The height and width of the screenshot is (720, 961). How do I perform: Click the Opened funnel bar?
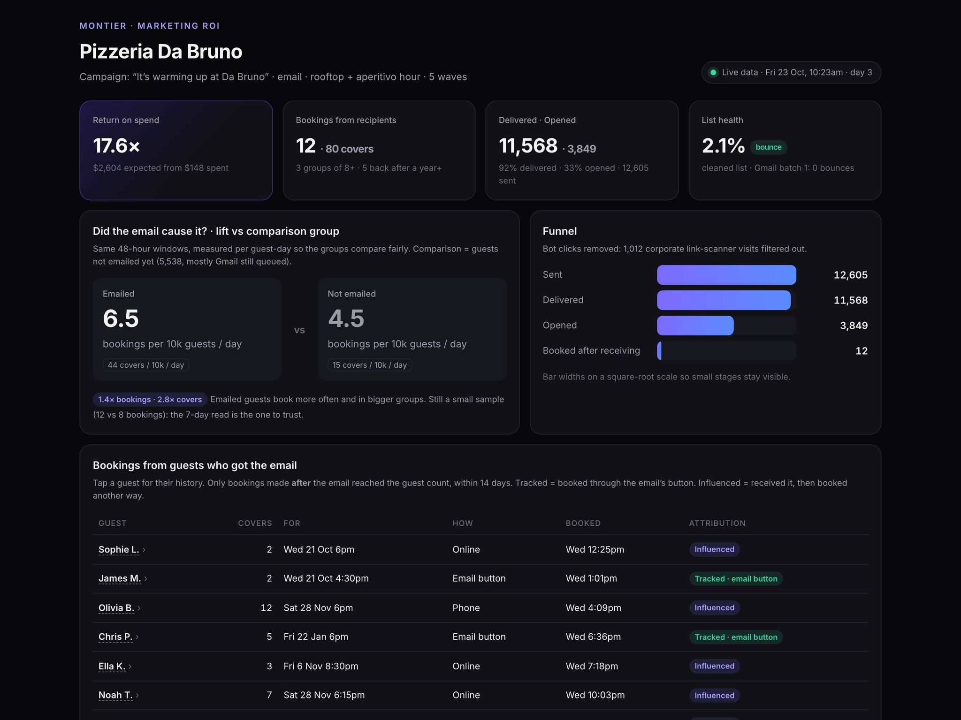click(695, 326)
